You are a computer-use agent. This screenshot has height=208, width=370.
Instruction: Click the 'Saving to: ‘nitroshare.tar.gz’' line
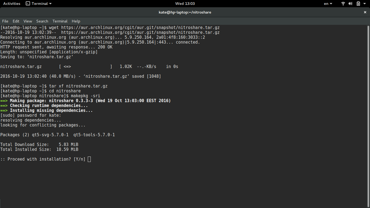[37, 57]
